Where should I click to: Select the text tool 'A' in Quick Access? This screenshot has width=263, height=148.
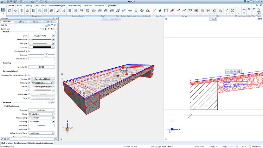tap(160, 10)
